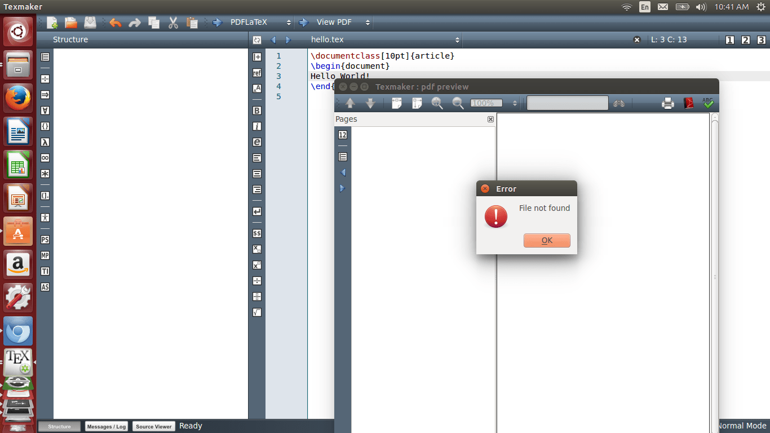
Task: Zoom out in the PDF preview
Action: [x=458, y=103]
